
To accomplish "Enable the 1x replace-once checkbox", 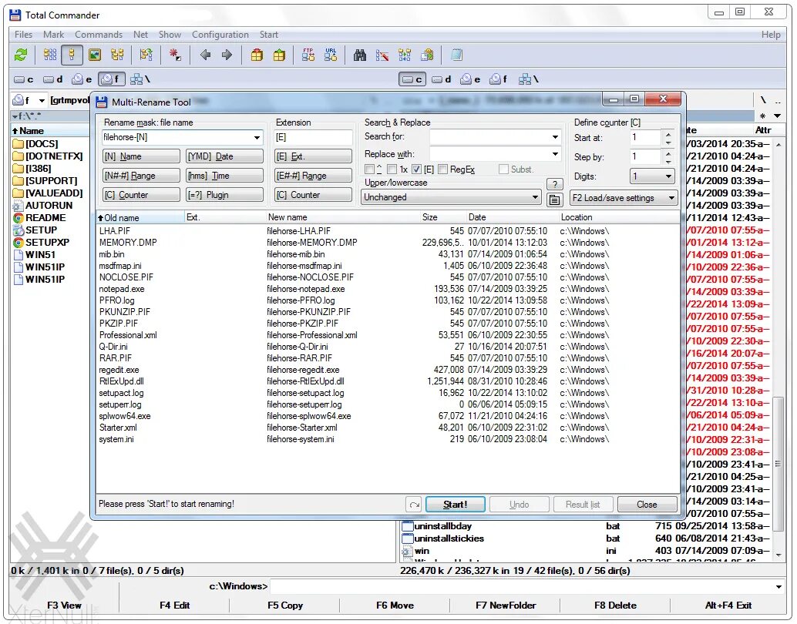I will [392, 169].
